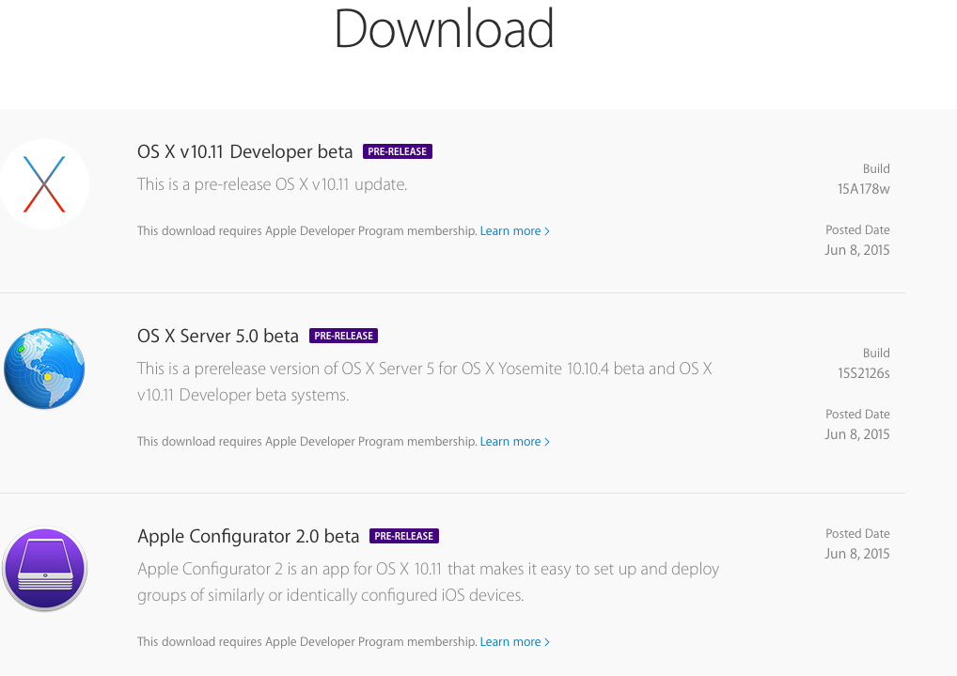Click PRE-RELEASE badge beside OS X v10.11
The height and width of the screenshot is (676, 957).
tap(398, 151)
